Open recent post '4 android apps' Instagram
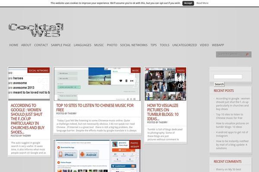Screen dimensions: 259x172 coord(232,134)
